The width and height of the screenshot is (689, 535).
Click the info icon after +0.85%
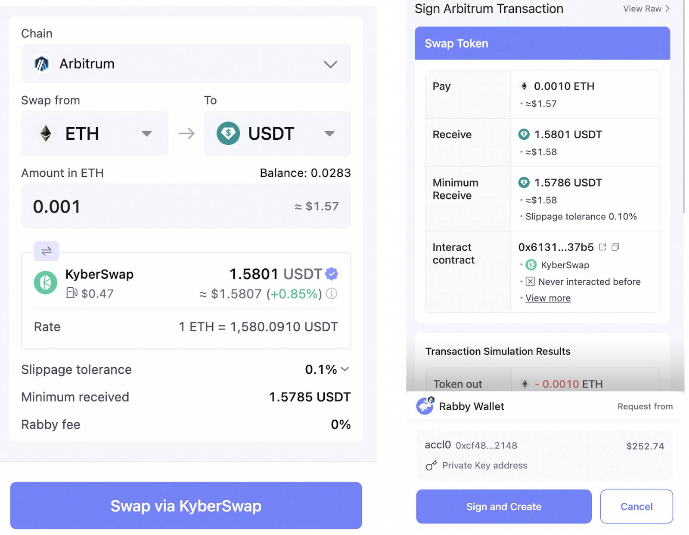click(x=332, y=294)
